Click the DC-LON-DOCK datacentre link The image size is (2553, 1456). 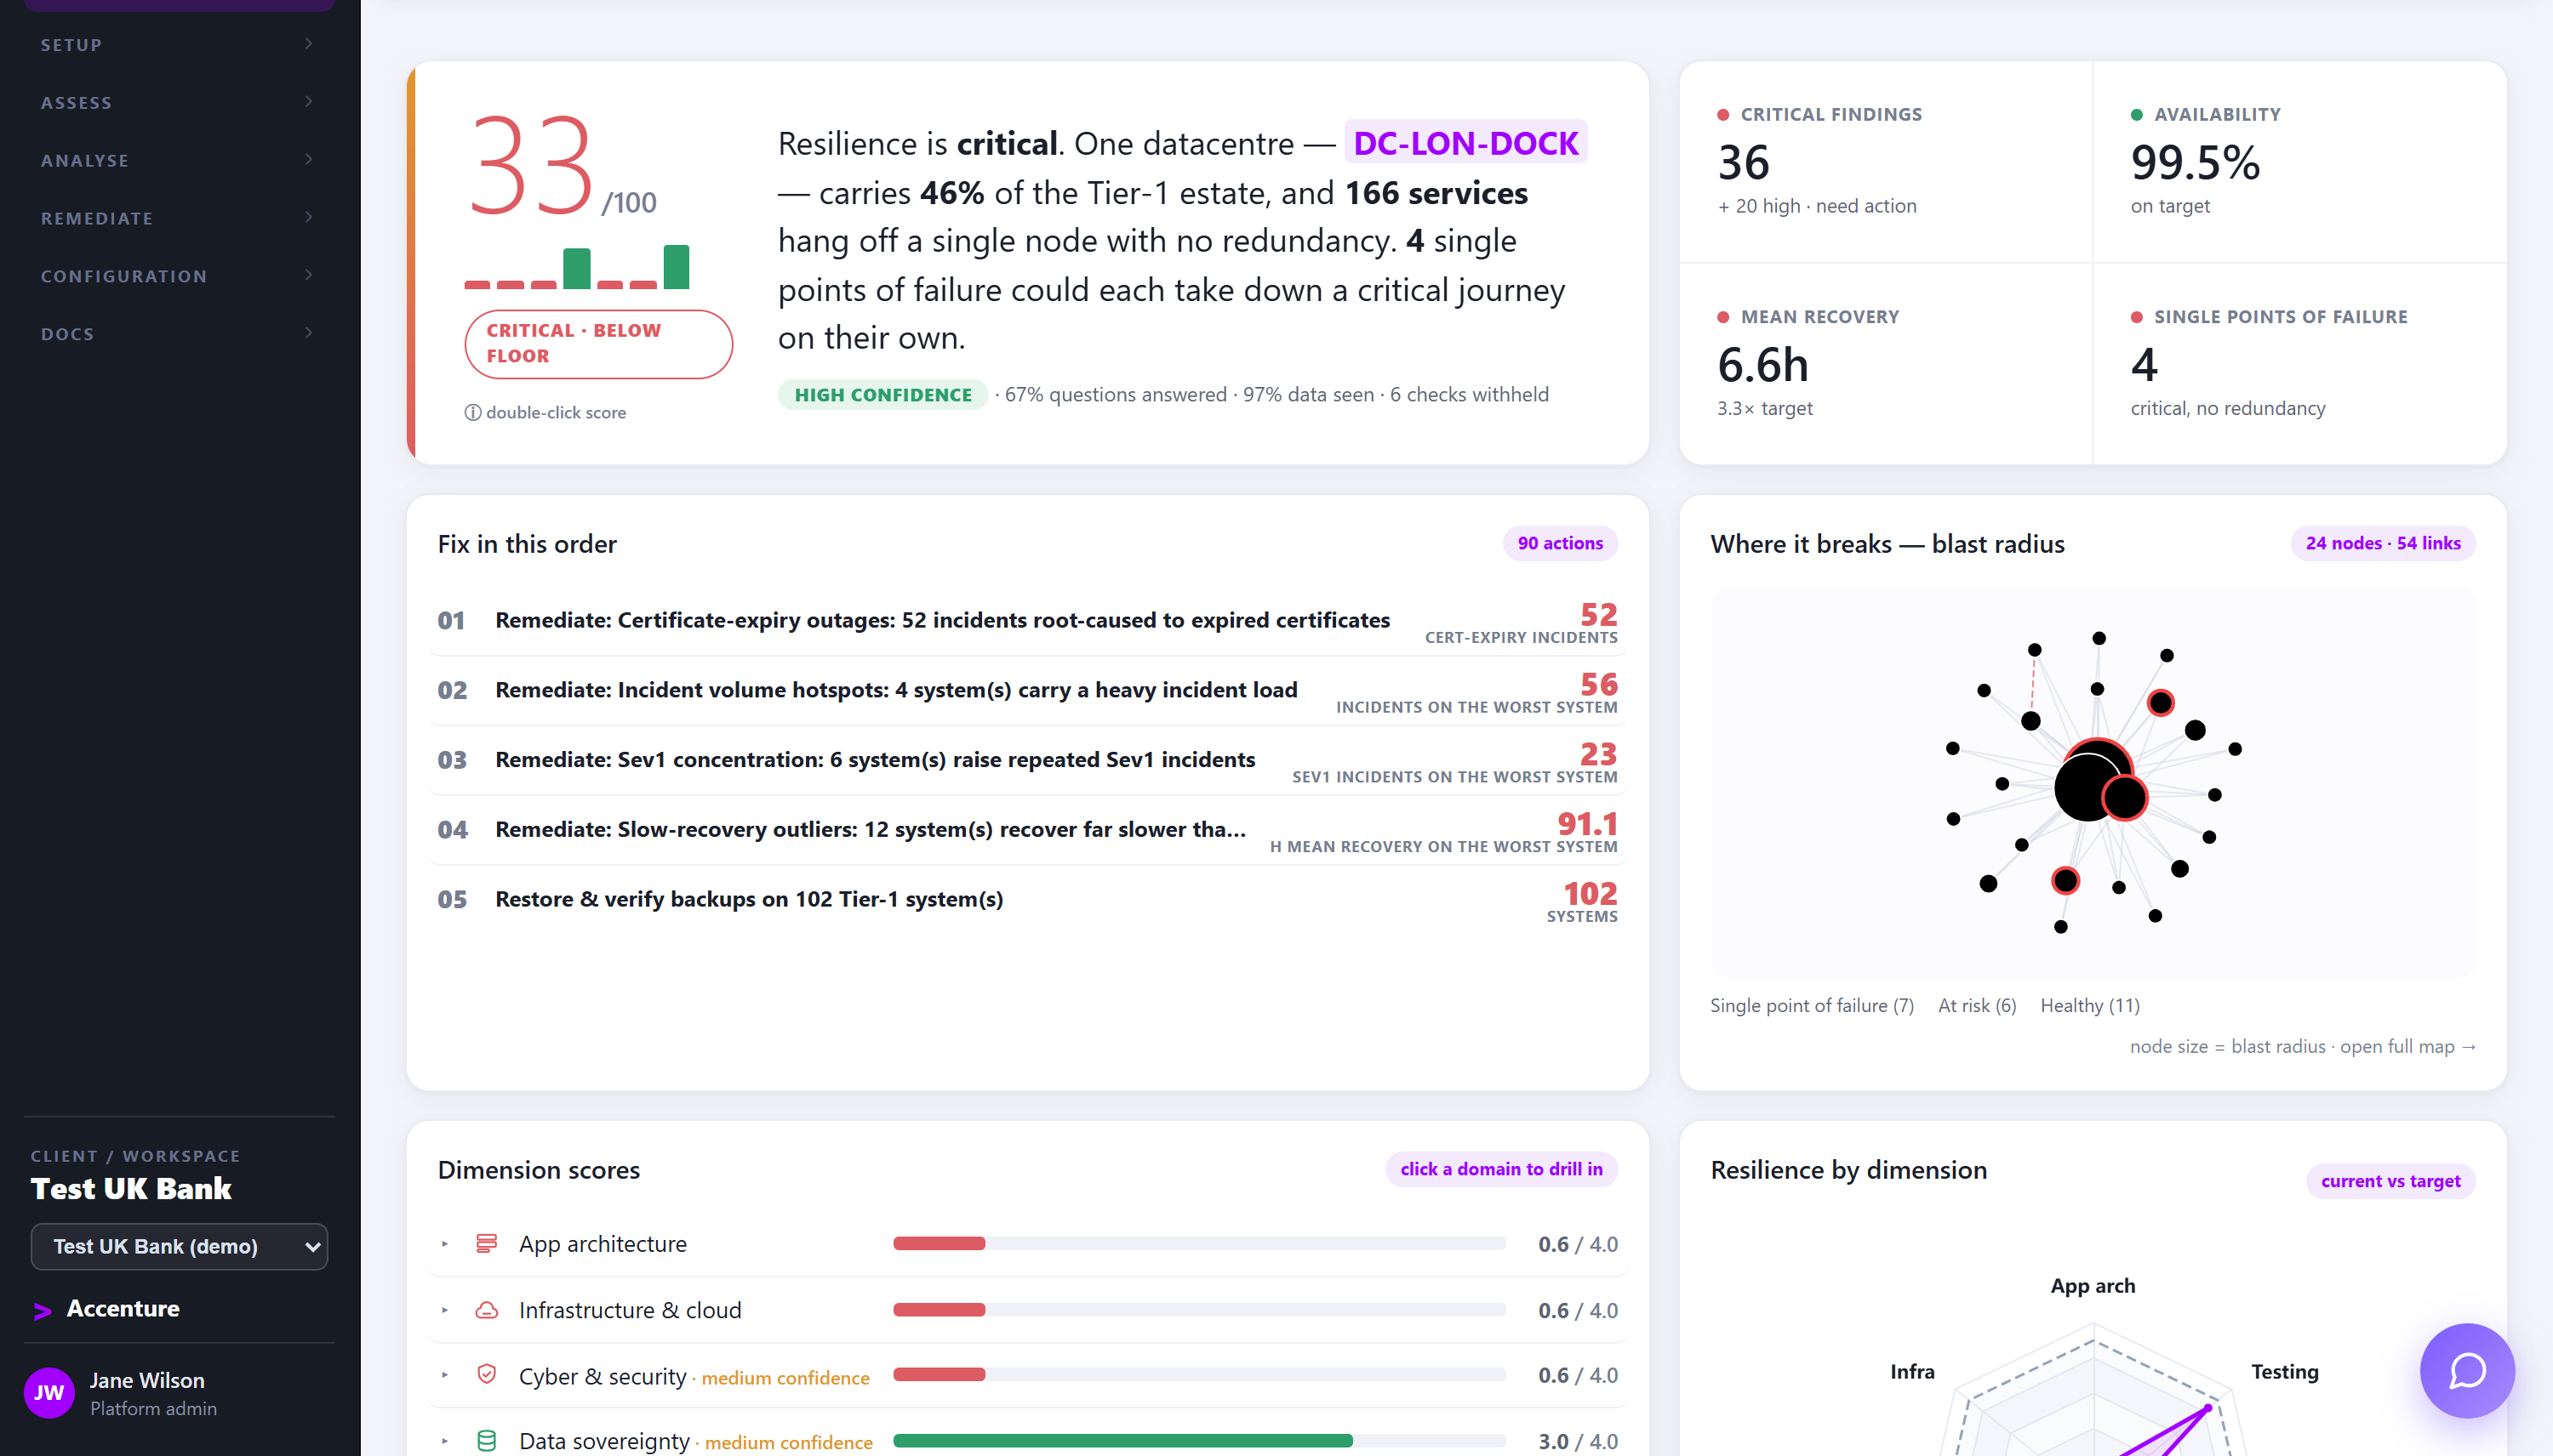pos(1465,143)
